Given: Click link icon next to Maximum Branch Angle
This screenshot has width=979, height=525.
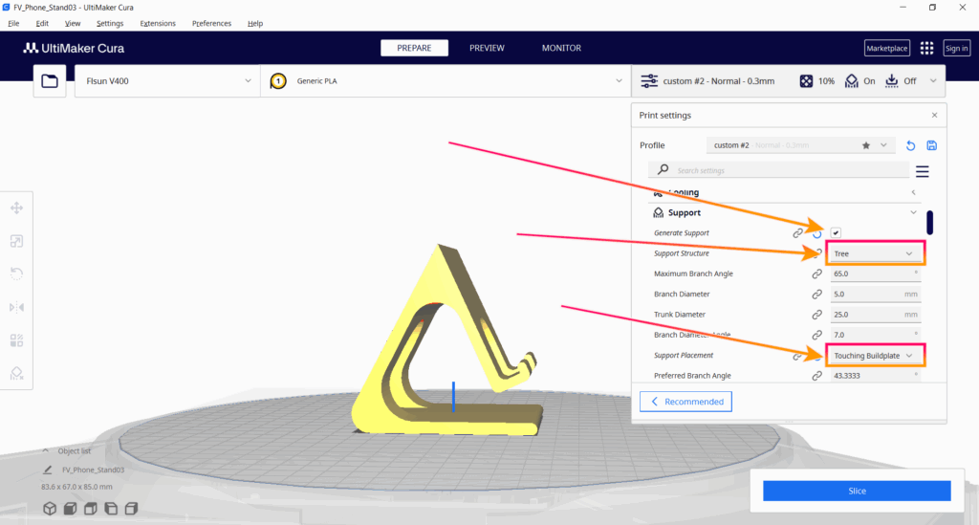Looking at the screenshot, I should [816, 273].
